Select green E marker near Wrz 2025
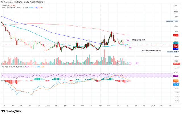182x115 pixels. point(83,63)
